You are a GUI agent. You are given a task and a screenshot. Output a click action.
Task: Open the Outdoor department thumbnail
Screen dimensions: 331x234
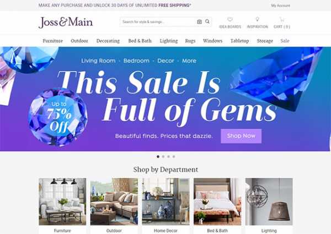114,202
